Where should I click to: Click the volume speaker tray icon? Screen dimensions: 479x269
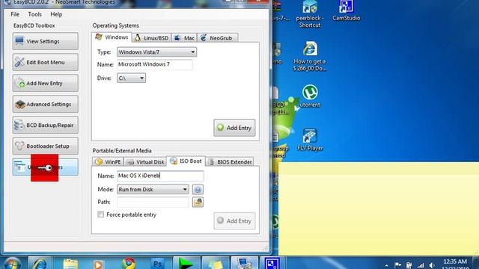[x=432, y=265]
